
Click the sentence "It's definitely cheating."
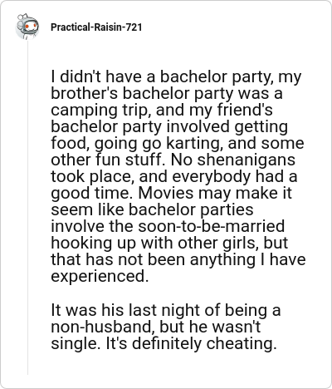(192, 343)
